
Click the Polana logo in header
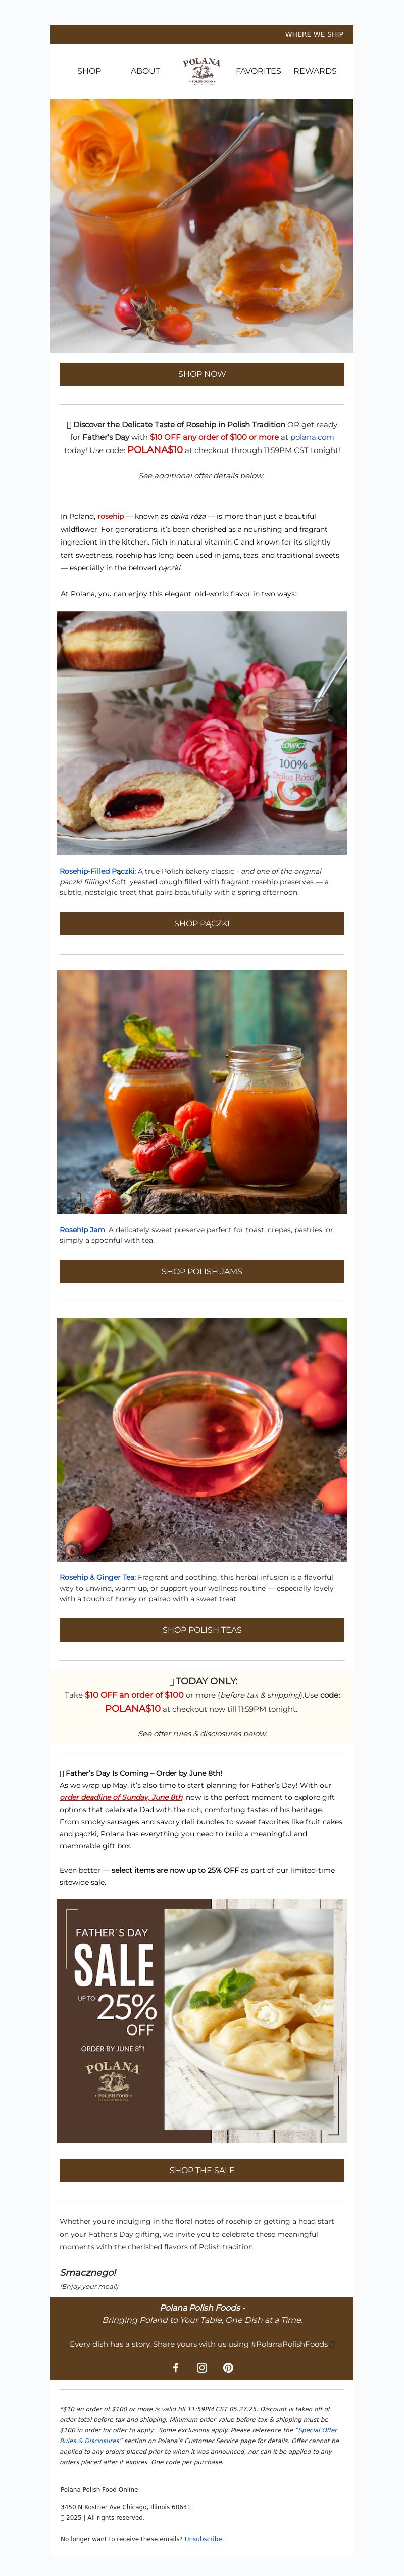point(202,71)
